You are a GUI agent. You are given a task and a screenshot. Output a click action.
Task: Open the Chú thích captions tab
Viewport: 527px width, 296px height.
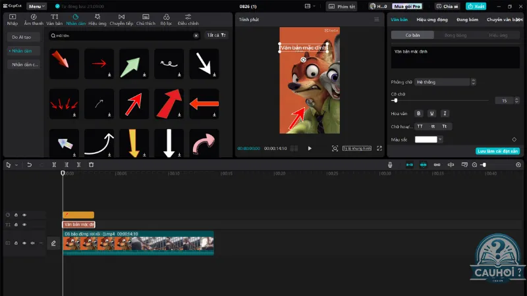pyautogui.click(x=146, y=20)
